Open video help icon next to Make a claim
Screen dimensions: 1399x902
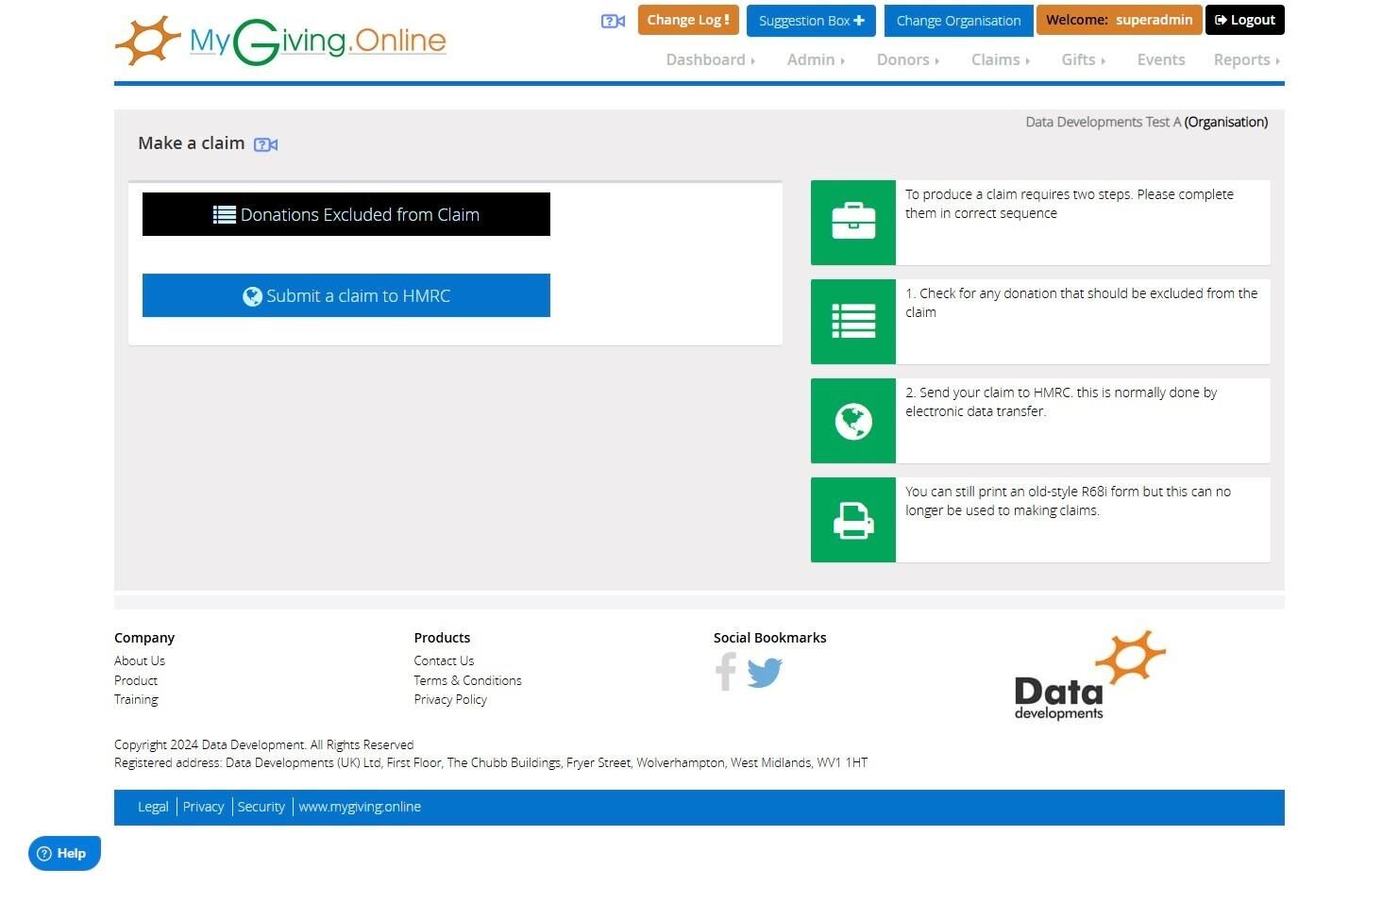[x=265, y=144]
